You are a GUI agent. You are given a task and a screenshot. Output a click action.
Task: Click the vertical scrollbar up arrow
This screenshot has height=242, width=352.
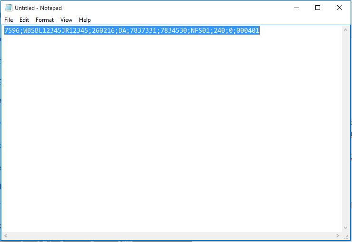pyautogui.click(x=347, y=29)
